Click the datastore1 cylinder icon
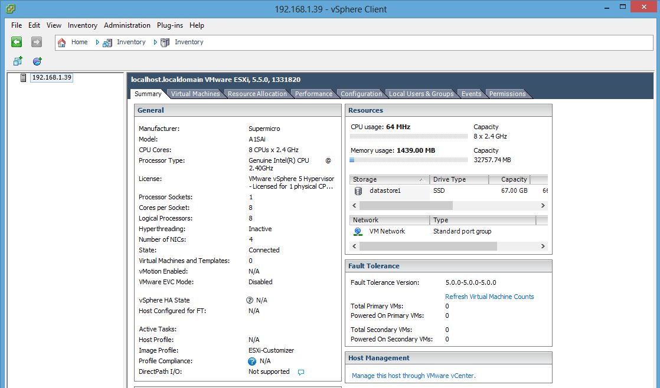This screenshot has width=660, height=388. click(x=358, y=191)
